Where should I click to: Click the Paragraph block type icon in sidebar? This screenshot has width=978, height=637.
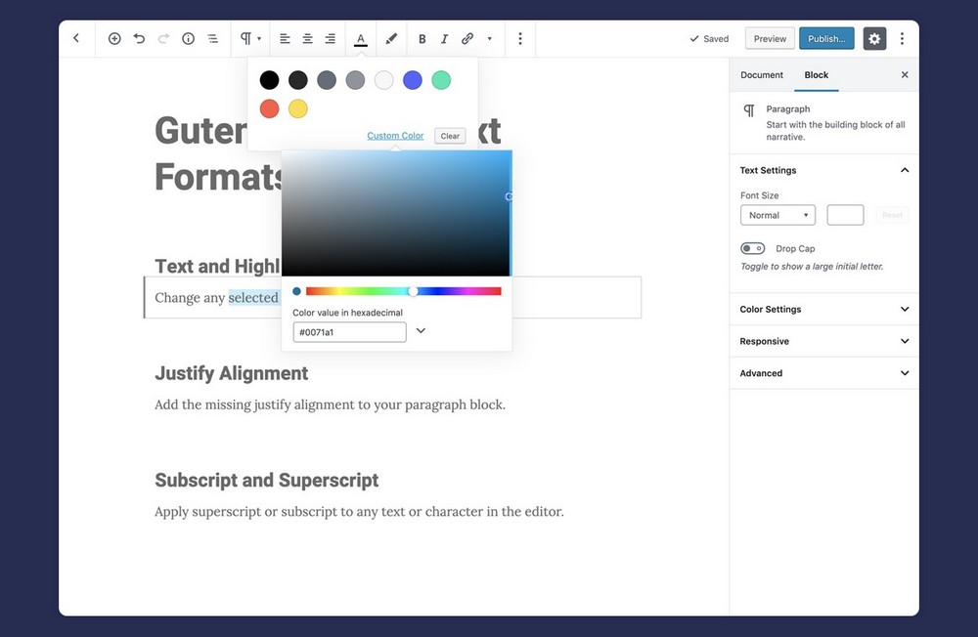coord(749,110)
